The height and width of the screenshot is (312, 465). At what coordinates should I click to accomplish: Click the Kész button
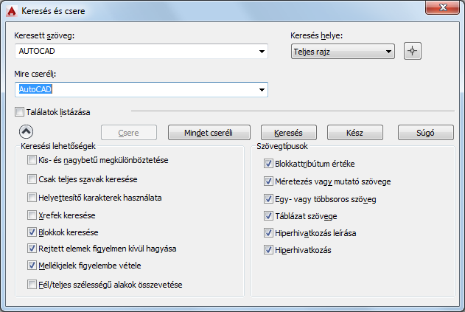coord(355,133)
